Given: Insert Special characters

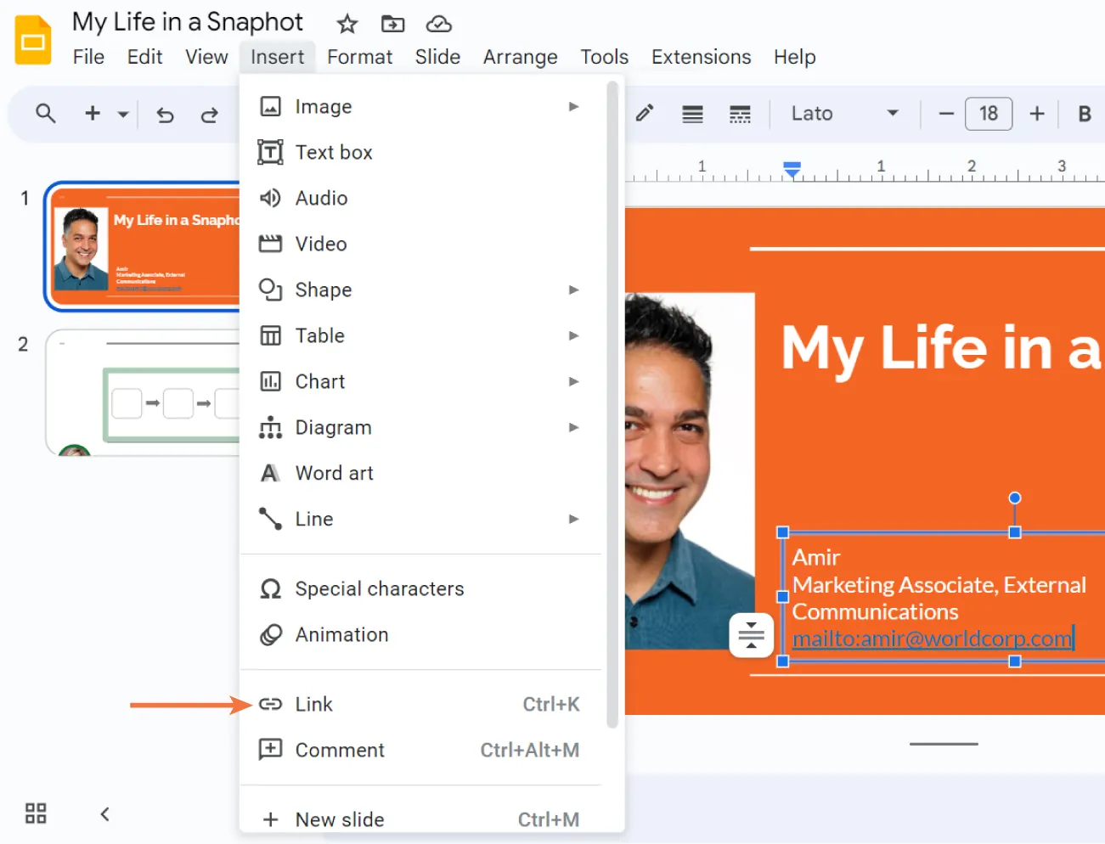Looking at the screenshot, I should (x=379, y=588).
